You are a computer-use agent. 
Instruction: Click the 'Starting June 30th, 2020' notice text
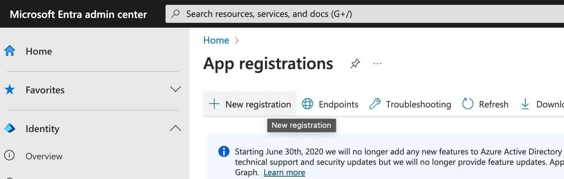399,162
